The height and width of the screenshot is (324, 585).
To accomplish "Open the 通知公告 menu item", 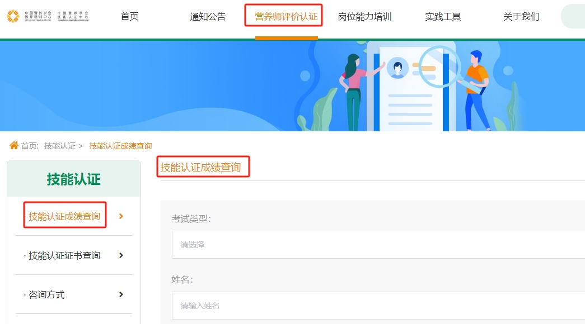I will [208, 17].
